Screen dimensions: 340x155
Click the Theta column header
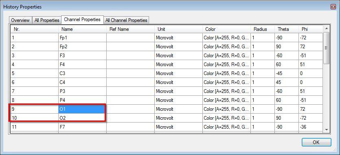[286, 29]
